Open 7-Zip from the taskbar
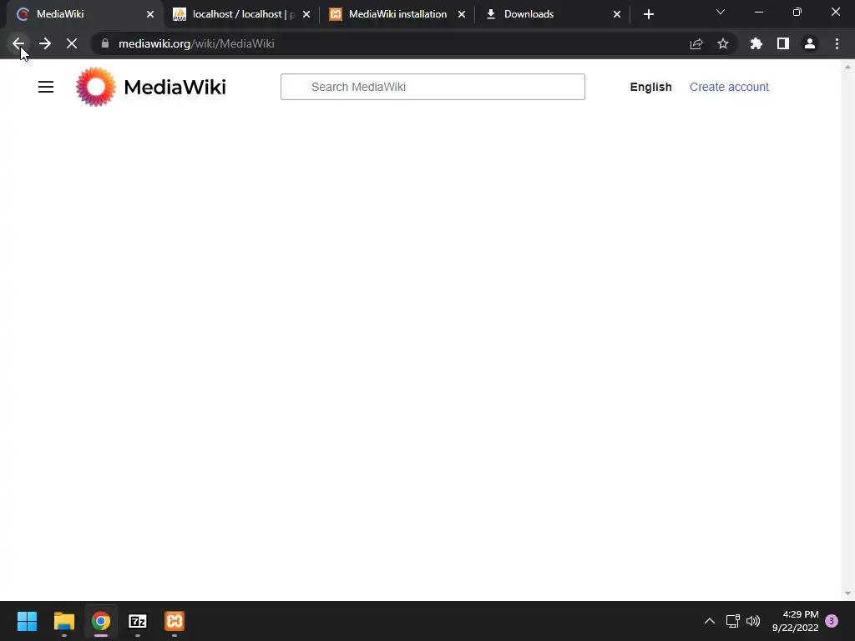This screenshot has width=855, height=641. 138,621
